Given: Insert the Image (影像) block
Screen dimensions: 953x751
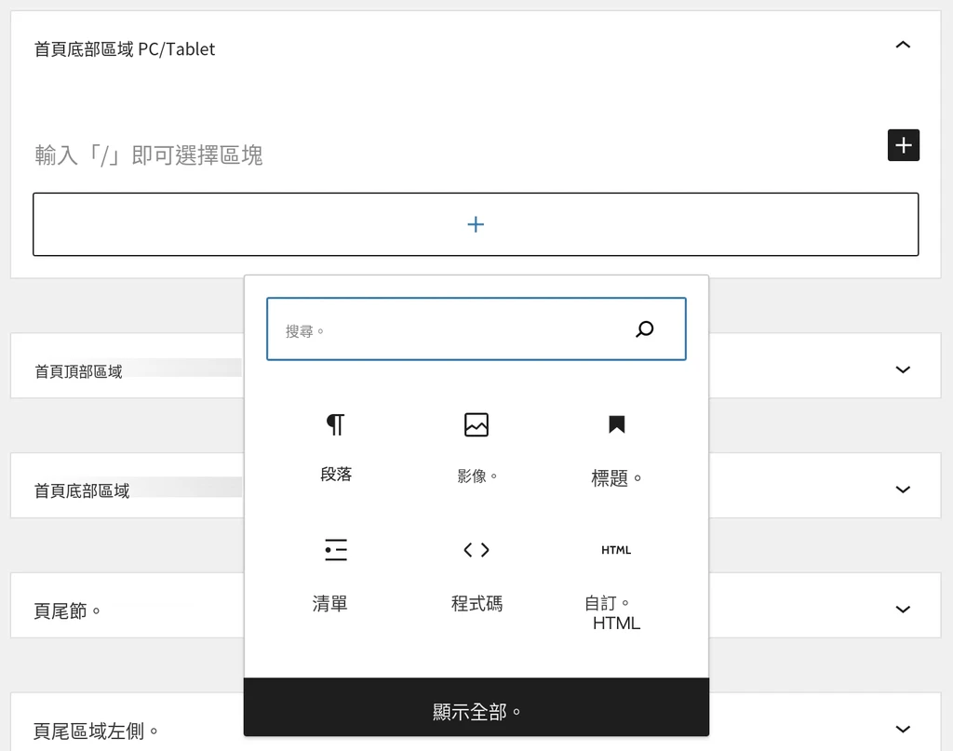Looking at the screenshot, I should pos(476,447).
